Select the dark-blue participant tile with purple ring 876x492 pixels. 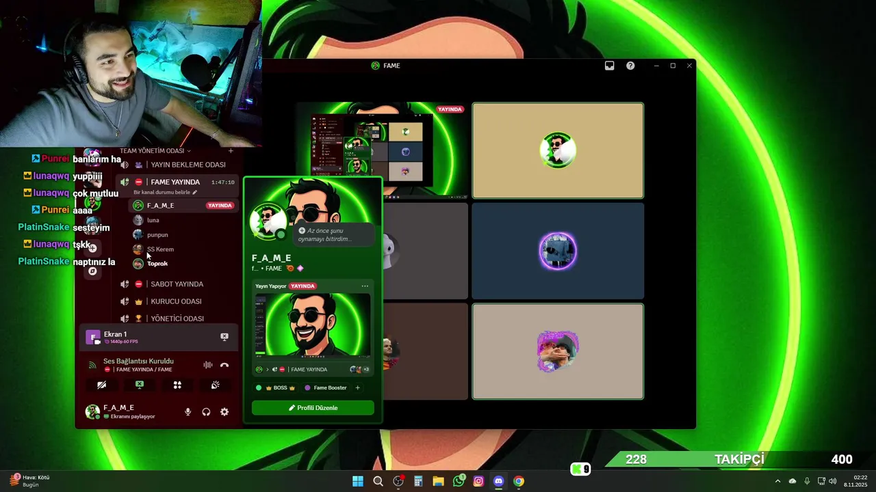[x=558, y=251]
